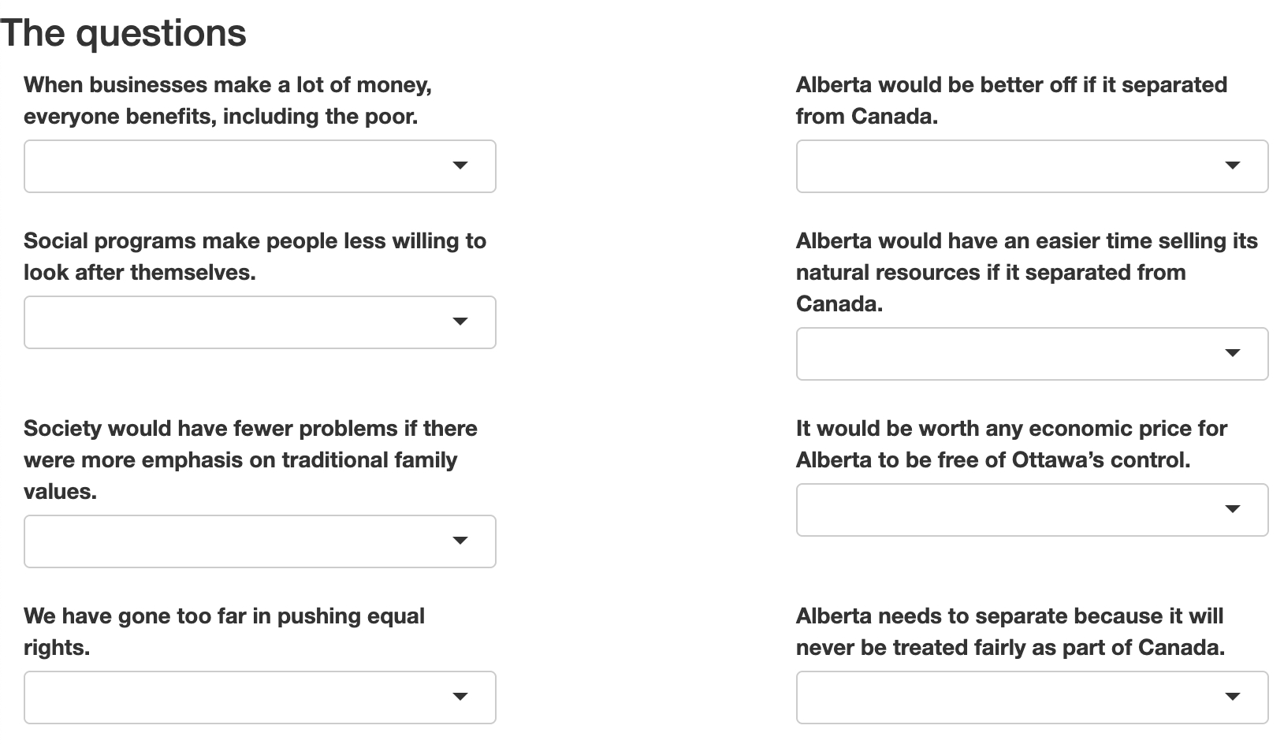Open dropdown for 'selling its natural resources' question
Viewport: 1284px width, 744px height.
pos(1032,354)
